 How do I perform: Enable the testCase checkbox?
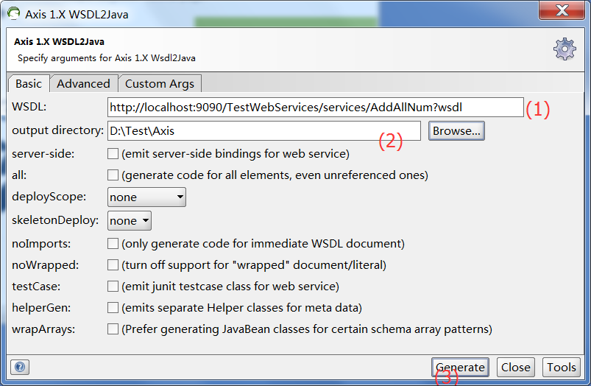[x=113, y=287]
